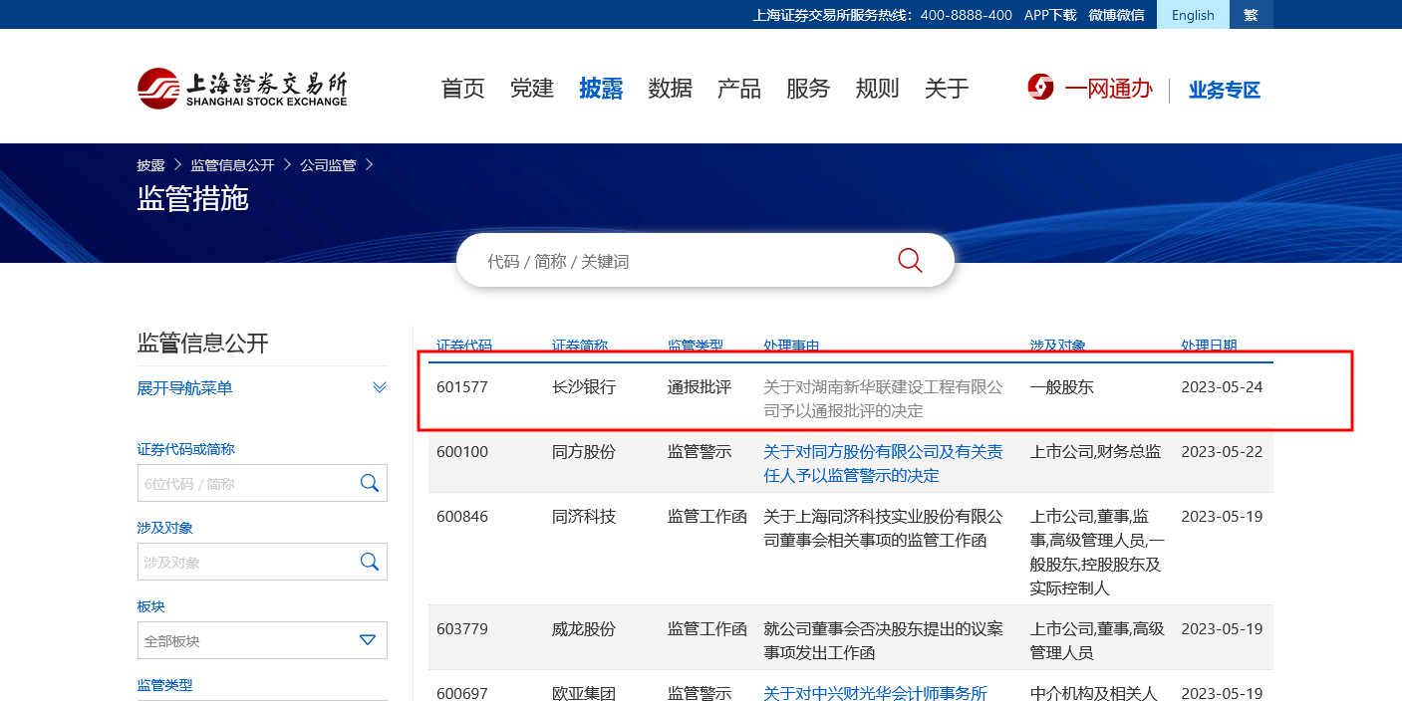
Task: Click the 处理日期 column header
Action: (1209, 346)
